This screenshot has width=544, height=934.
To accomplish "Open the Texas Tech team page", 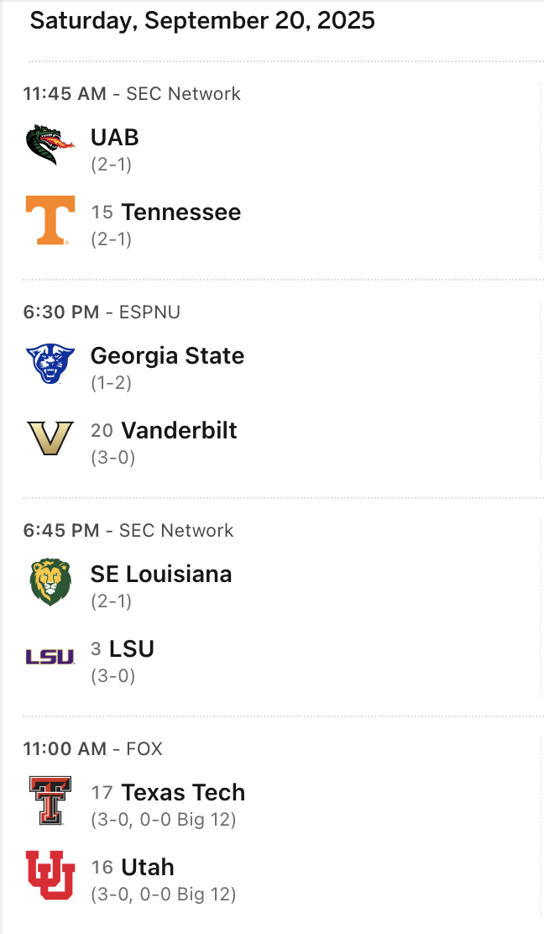I will (x=183, y=793).
